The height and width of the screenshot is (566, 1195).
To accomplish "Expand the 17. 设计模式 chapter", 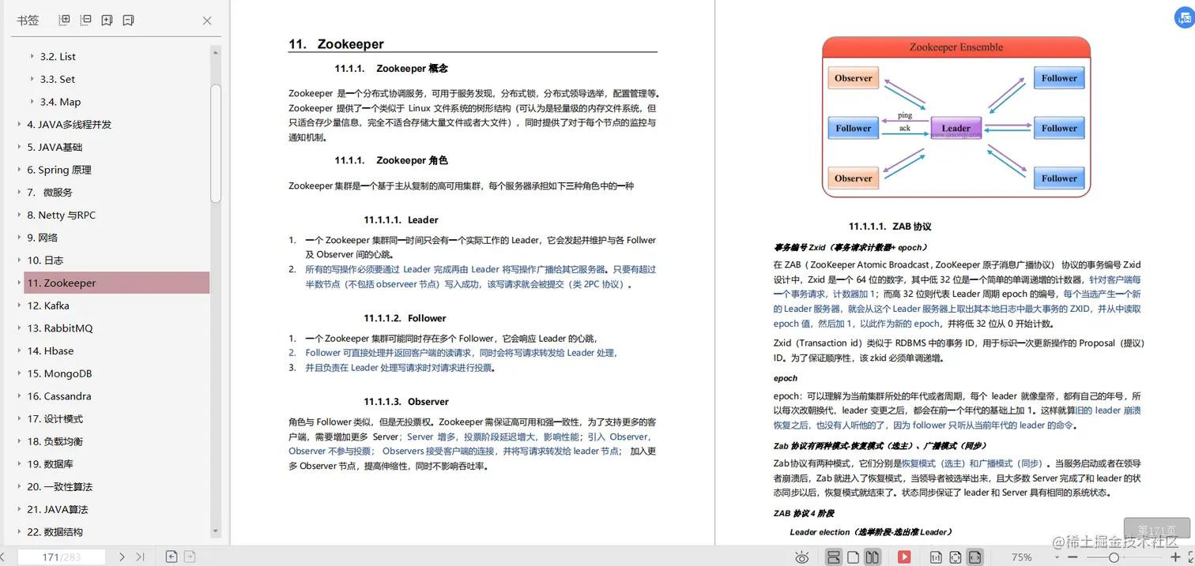I will coord(19,418).
